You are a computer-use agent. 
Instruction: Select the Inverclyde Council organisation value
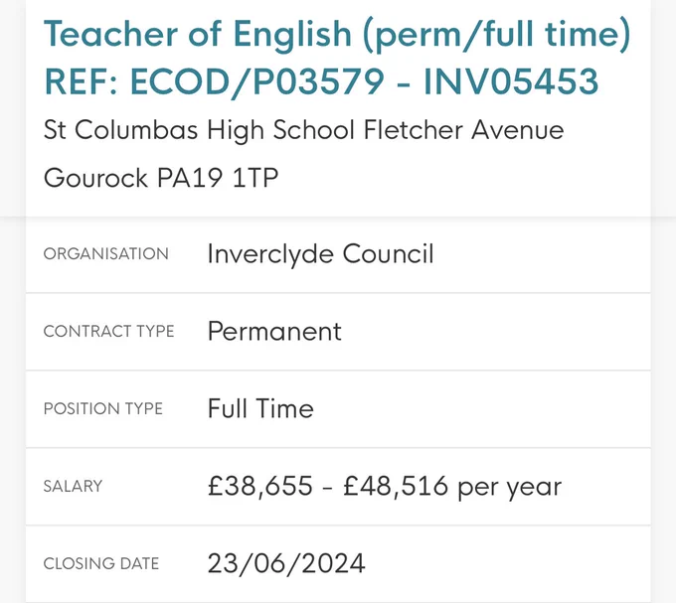(x=320, y=253)
